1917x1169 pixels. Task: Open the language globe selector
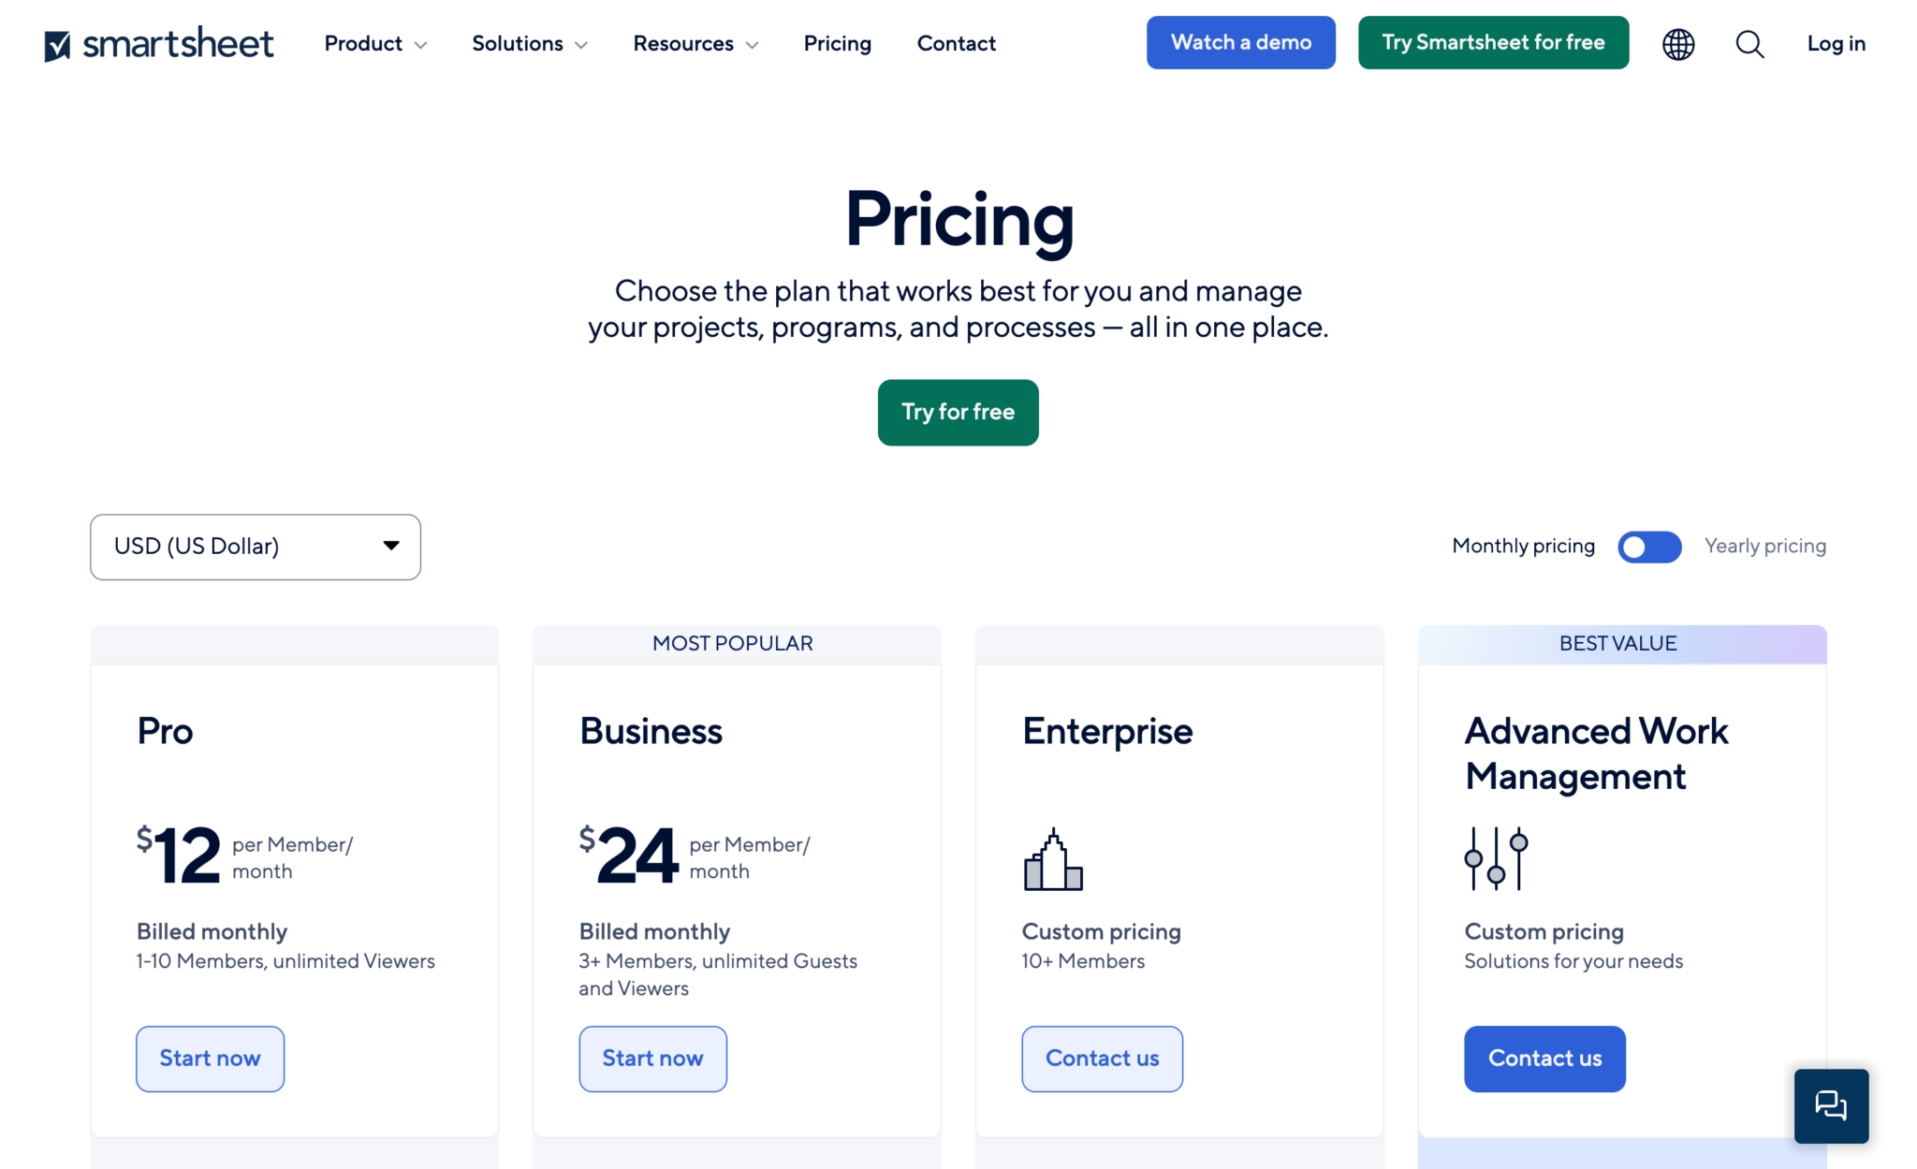(x=1678, y=44)
